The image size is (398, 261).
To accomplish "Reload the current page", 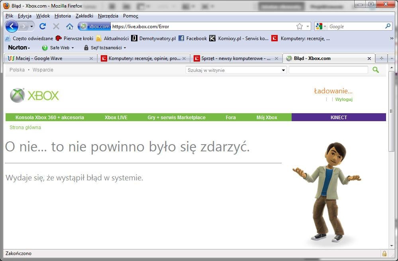I will pos(43,26).
